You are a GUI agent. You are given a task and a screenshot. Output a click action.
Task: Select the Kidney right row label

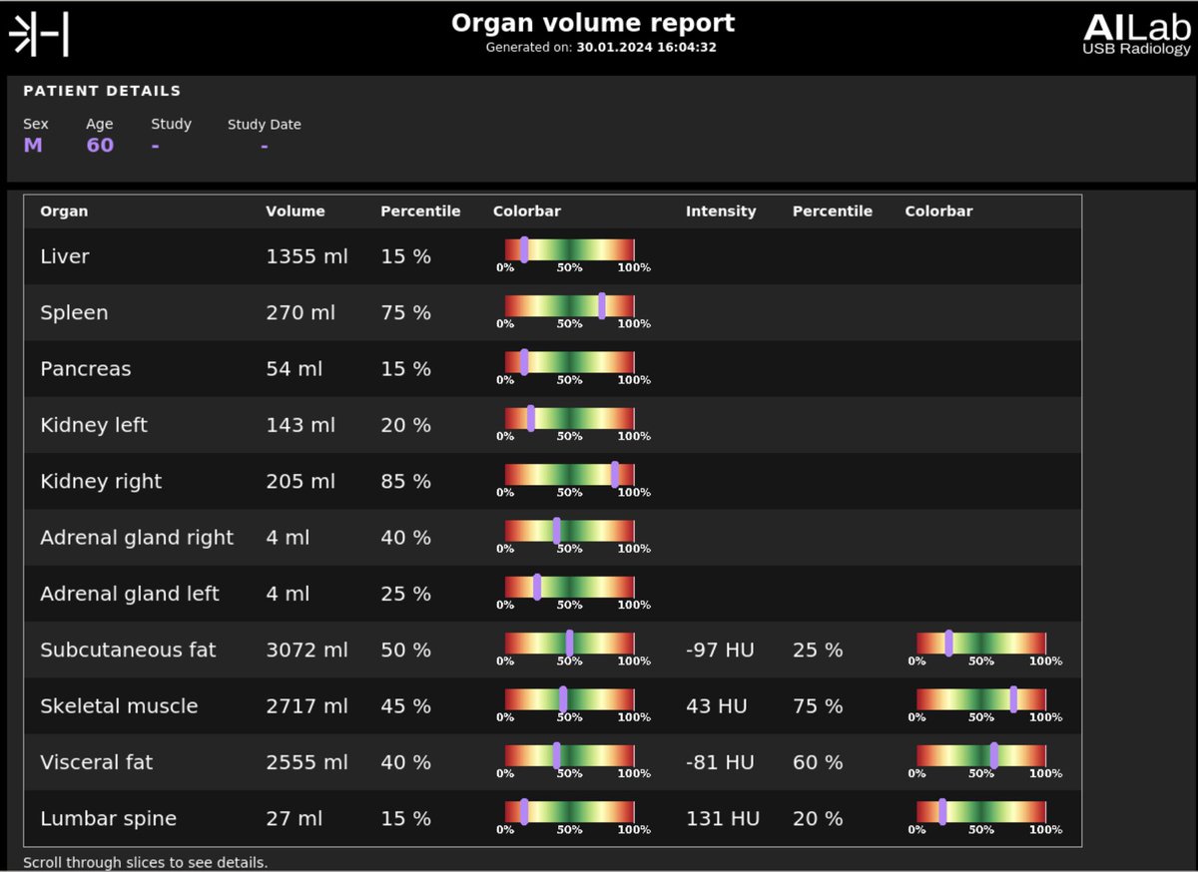click(x=101, y=482)
